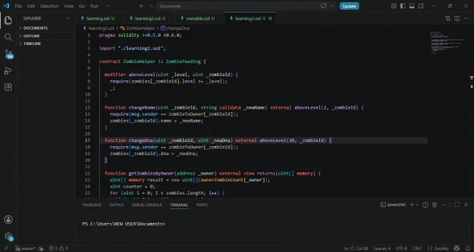
Task: Toggle bottom panel visibility
Action: 412,6
